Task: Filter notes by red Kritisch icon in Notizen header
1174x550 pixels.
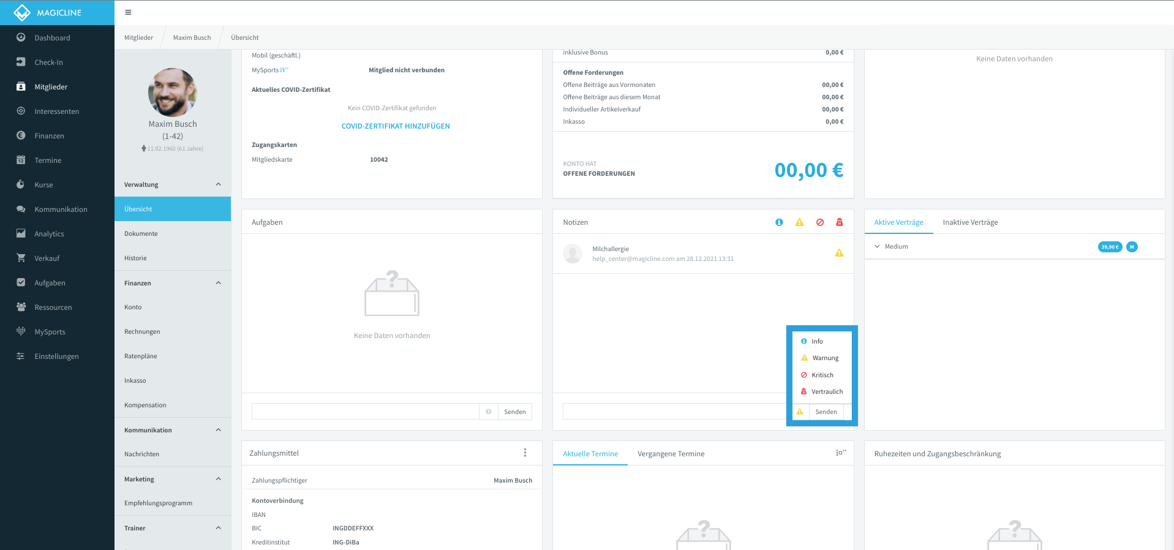Action: pyautogui.click(x=820, y=222)
